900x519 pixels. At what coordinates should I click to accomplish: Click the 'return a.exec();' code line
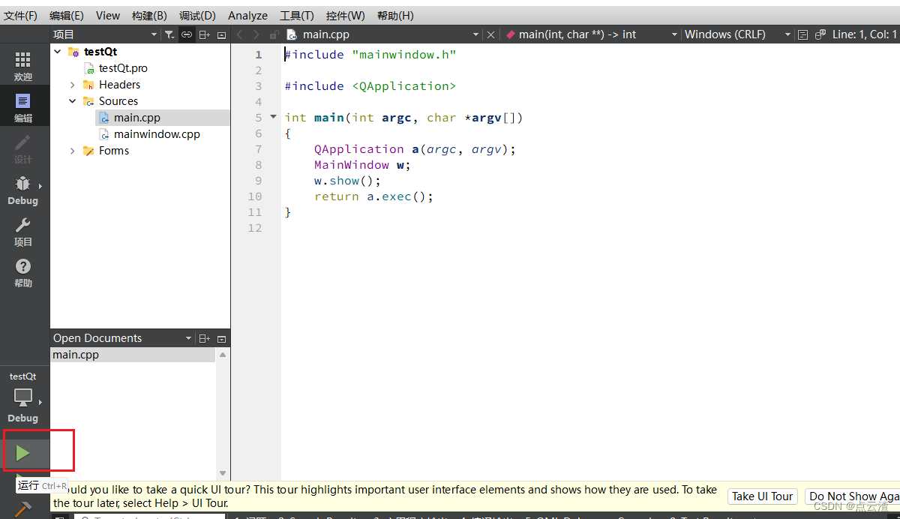[x=373, y=196]
